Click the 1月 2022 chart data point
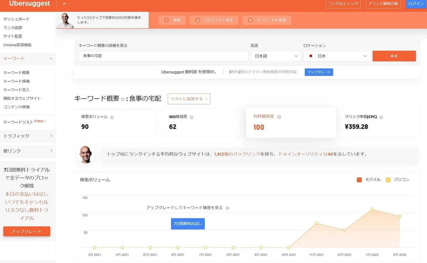Image resolution: width=427 pixels, height=263 pixels. click(x=372, y=209)
